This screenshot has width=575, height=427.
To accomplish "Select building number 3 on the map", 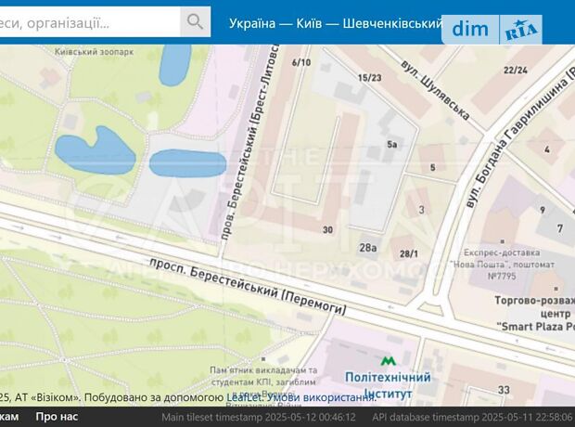I will pyautogui.click(x=422, y=210).
